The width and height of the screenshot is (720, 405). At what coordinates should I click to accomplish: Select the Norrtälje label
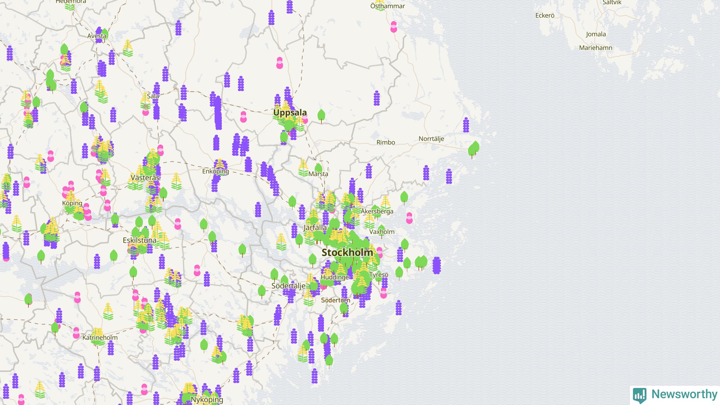(431, 139)
